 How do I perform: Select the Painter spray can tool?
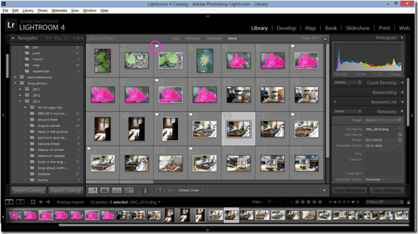point(145,191)
